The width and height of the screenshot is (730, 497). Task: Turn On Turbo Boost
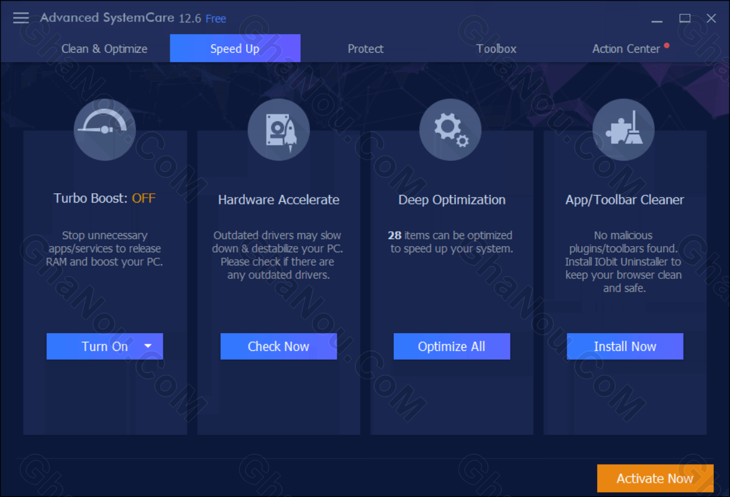click(x=105, y=346)
